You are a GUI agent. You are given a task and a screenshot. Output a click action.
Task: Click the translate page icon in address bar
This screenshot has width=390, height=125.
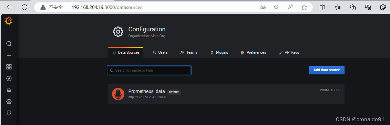(x=263, y=7)
